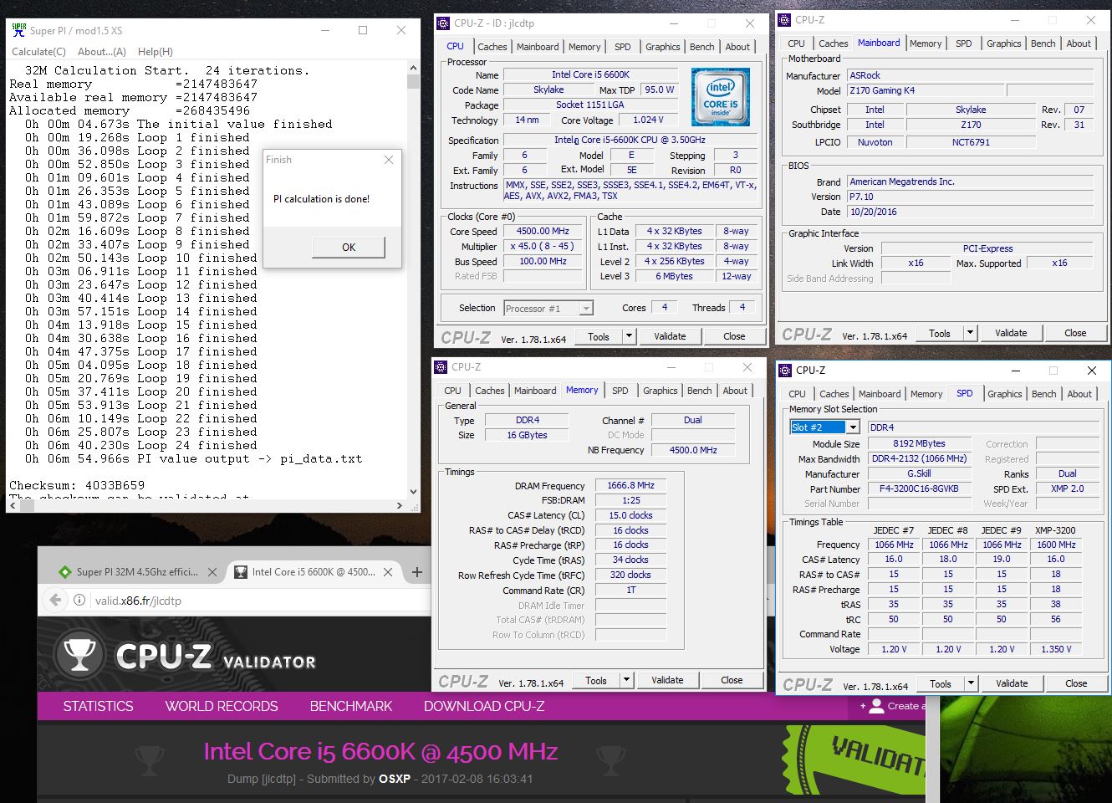Viewport: 1112px width, 803px height.
Task: Open the WORLD RECORDS link
Action: 222,706
